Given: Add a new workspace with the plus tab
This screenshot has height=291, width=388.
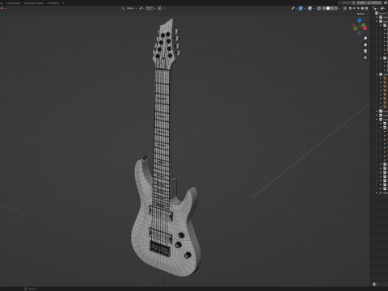Looking at the screenshot, I should tap(63, 3).
